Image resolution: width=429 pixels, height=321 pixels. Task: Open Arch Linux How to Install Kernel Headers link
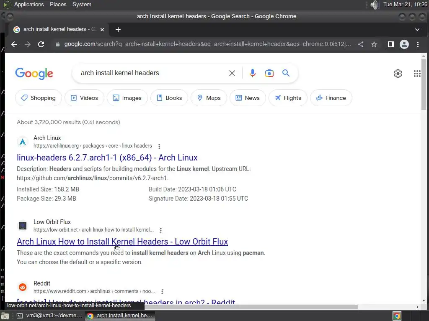click(122, 242)
